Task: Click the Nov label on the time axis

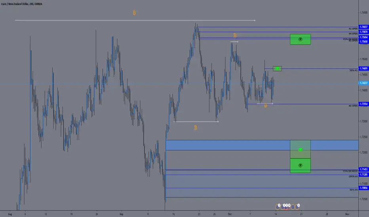Action: click(x=347, y=214)
